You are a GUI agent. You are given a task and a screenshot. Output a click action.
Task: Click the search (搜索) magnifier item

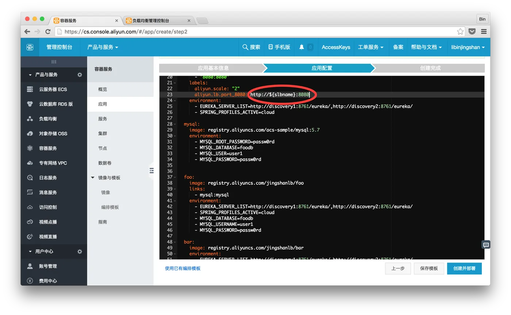pos(251,47)
